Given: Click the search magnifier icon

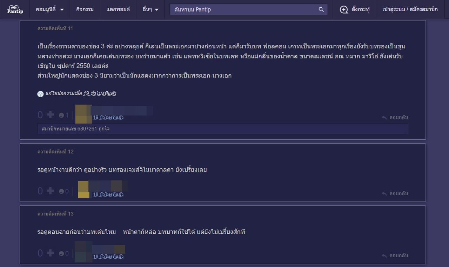Looking at the screenshot, I should [x=321, y=9].
